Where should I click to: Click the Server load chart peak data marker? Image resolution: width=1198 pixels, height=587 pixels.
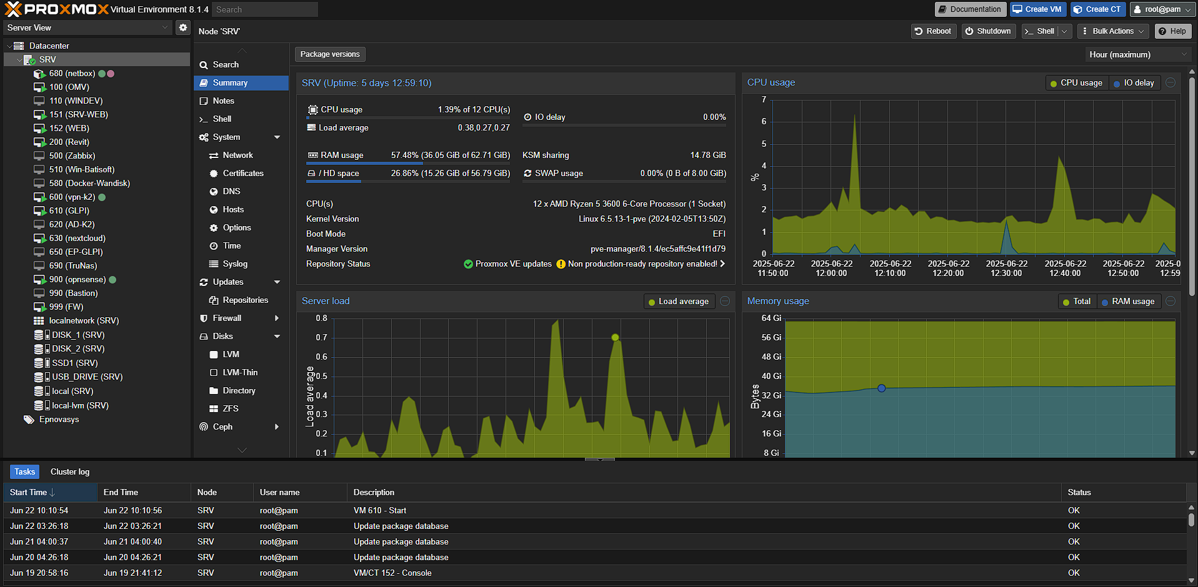pyautogui.click(x=615, y=337)
